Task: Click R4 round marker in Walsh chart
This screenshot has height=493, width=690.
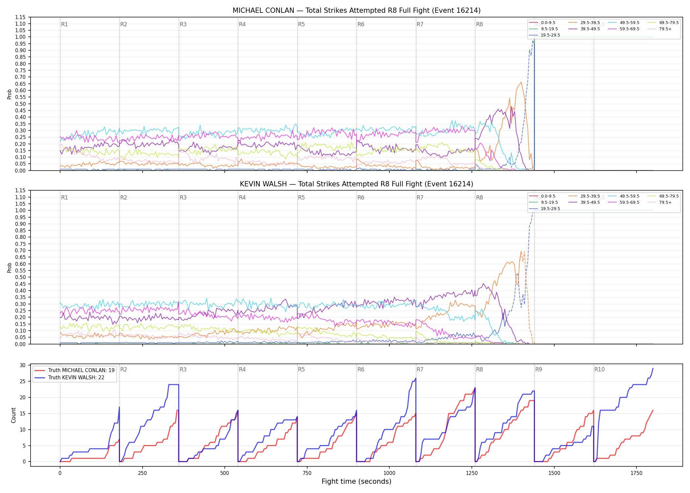Action: point(242,198)
